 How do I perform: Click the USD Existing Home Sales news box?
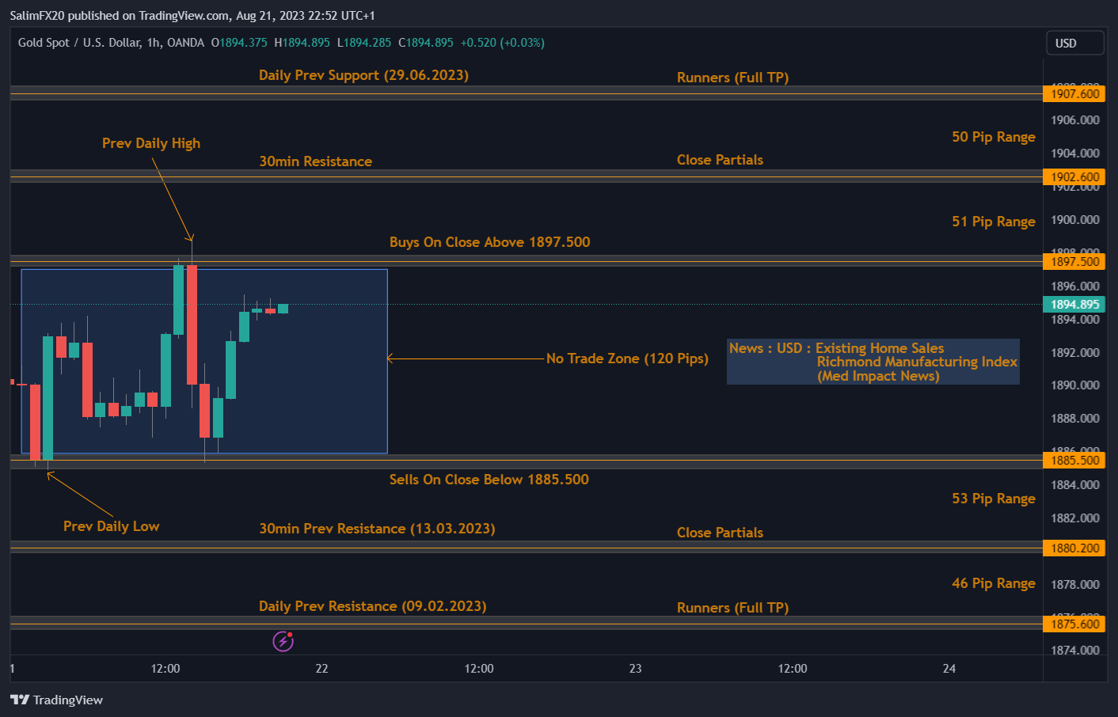pyautogui.click(x=873, y=362)
